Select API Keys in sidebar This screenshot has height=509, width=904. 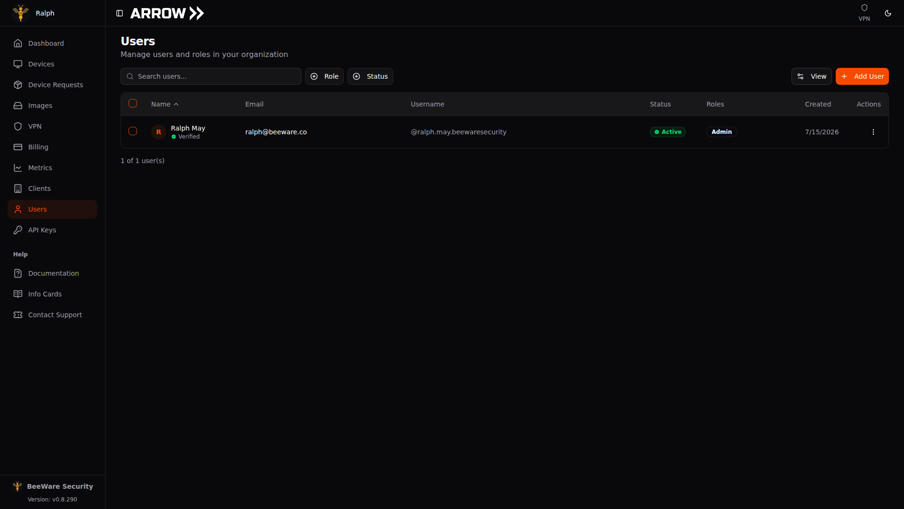click(x=52, y=230)
